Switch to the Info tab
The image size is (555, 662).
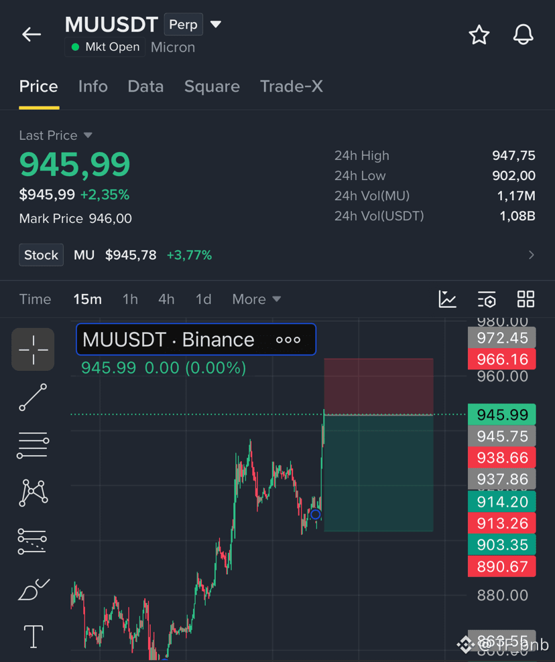pos(93,86)
